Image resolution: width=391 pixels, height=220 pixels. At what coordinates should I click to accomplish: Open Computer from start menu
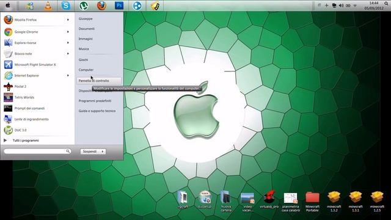[86, 70]
